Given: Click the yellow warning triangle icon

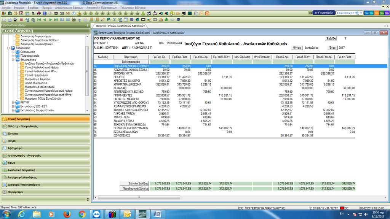Looking at the screenshot, I should (x=79, y=13).
